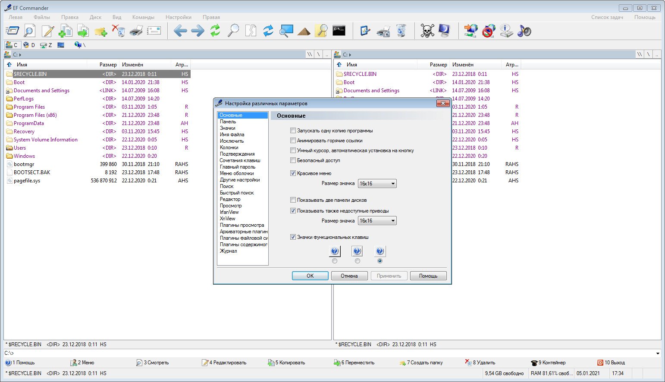Click the disk information icon
This screenshot has width=665, height=382.
tap(506, 31)
